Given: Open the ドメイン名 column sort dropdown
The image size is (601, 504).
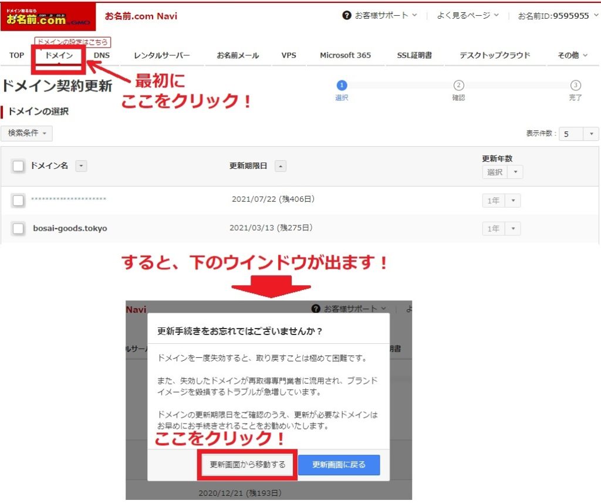Looking at the screenshot, I should click(81, 166).
